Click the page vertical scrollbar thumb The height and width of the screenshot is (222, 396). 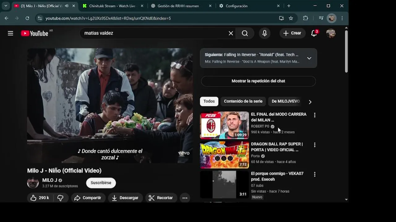pyautogui.click(x=346, y=51)
